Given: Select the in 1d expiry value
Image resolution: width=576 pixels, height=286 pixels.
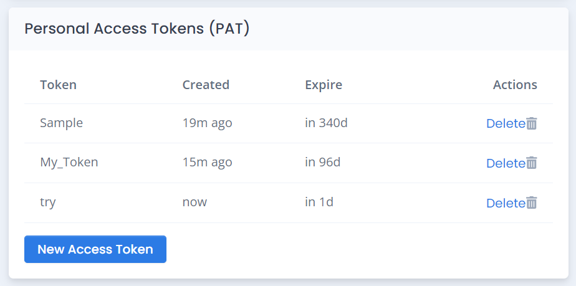Looking at the screenshot, I should (319, 203).
